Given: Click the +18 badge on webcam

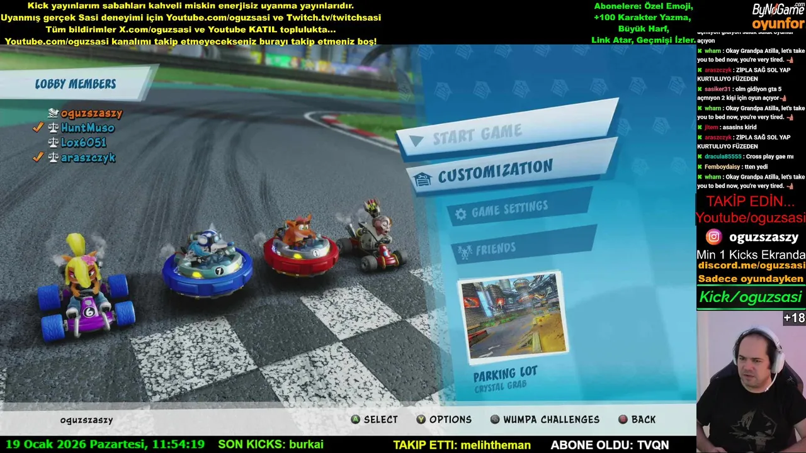Looking at the screenshot, I should [794, 318].
